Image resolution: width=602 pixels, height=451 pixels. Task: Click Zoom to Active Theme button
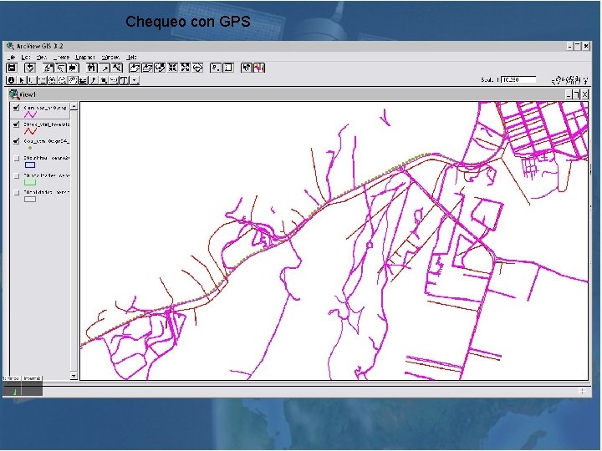click(x=147, y=68)
